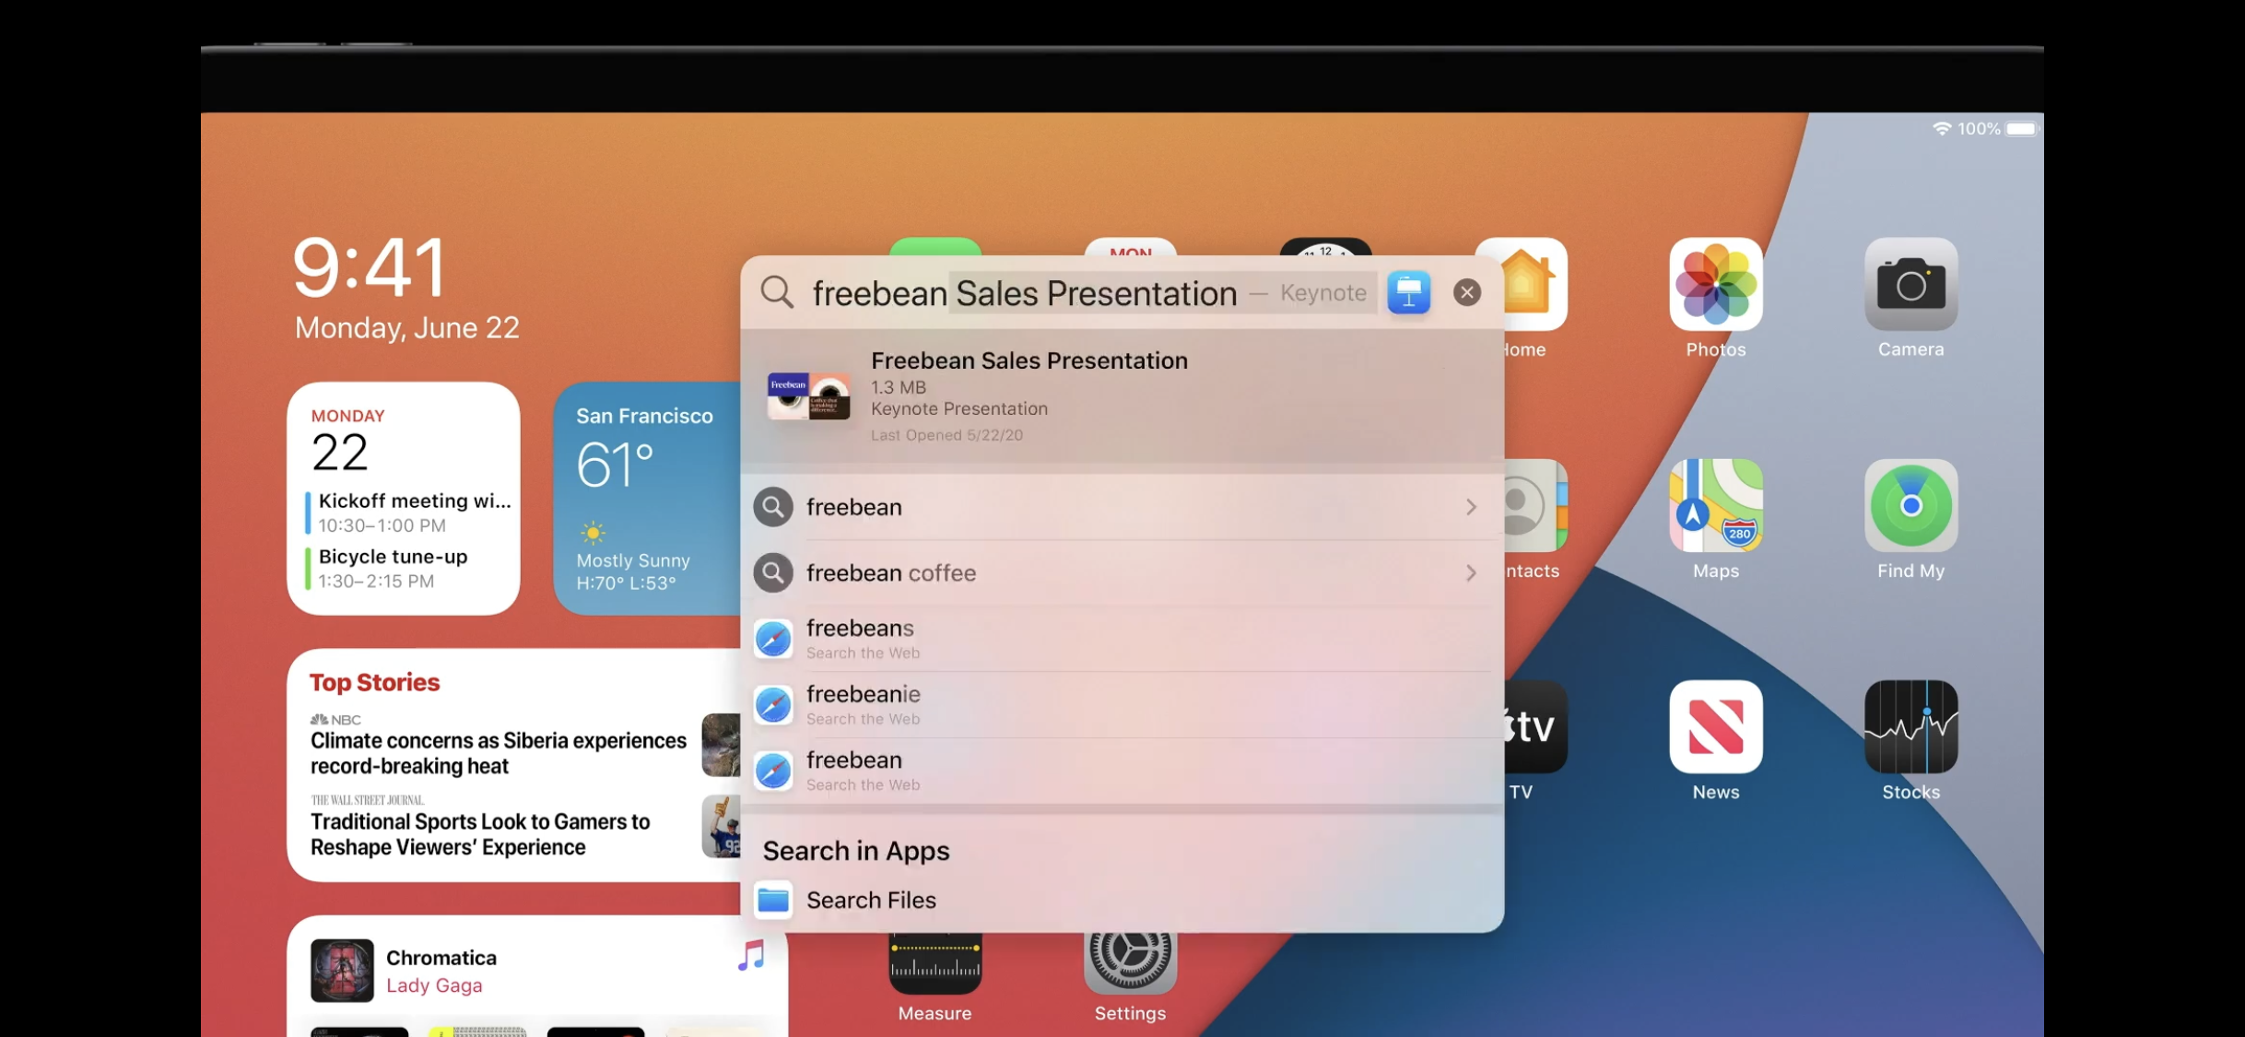The height and width of the screenshot is (1037, 2245).
Task: Tap Search Files under Search in Apps
Action: 870,900
